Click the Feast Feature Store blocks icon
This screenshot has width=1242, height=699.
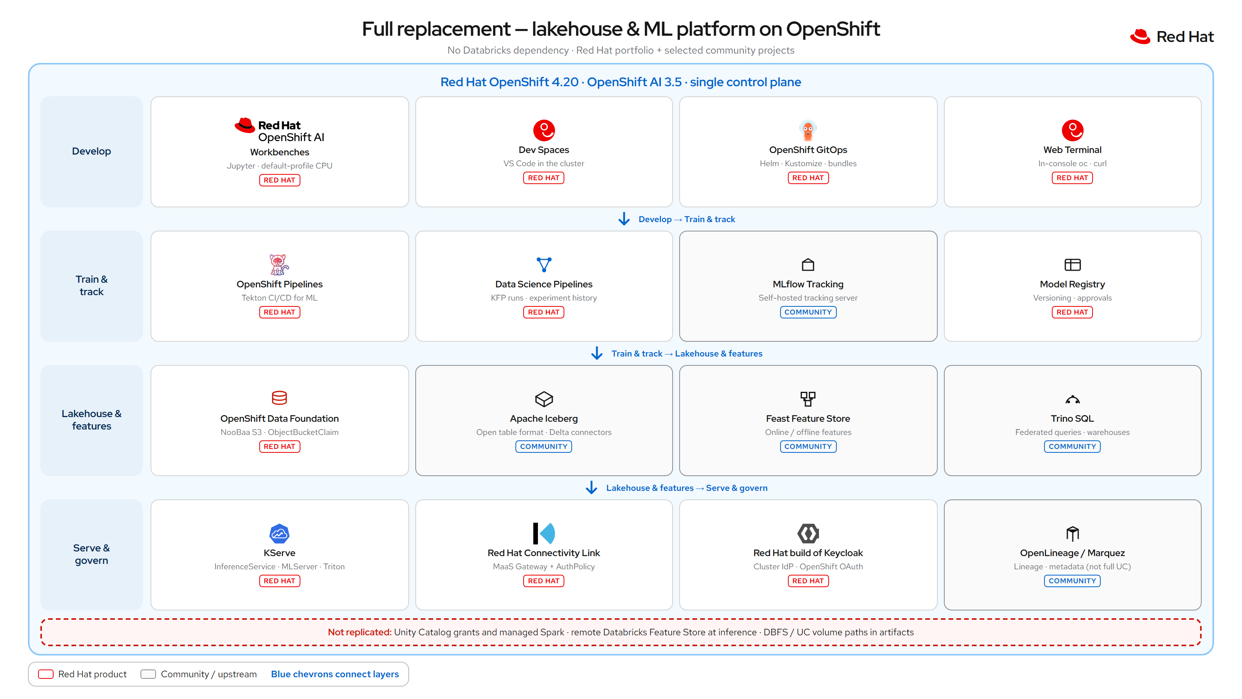click(x=808, y=399)
